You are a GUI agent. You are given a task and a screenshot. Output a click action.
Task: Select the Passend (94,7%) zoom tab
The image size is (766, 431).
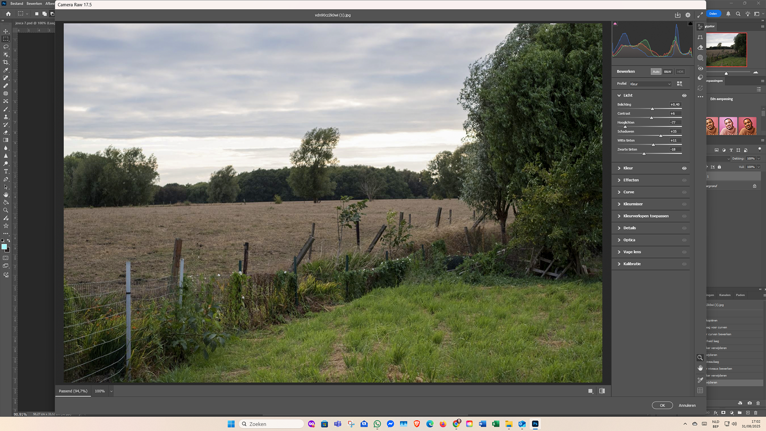point(73,391)
